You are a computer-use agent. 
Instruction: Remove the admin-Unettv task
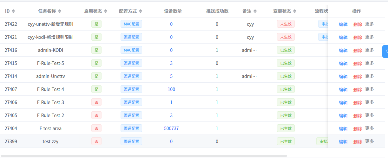tap(358, 76)
